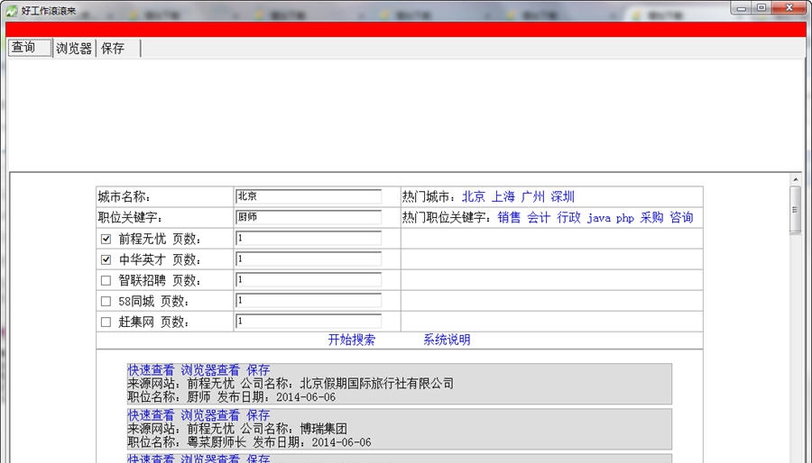Pick hot keyword 采购
Screen dimensions: 812x463
651,218
